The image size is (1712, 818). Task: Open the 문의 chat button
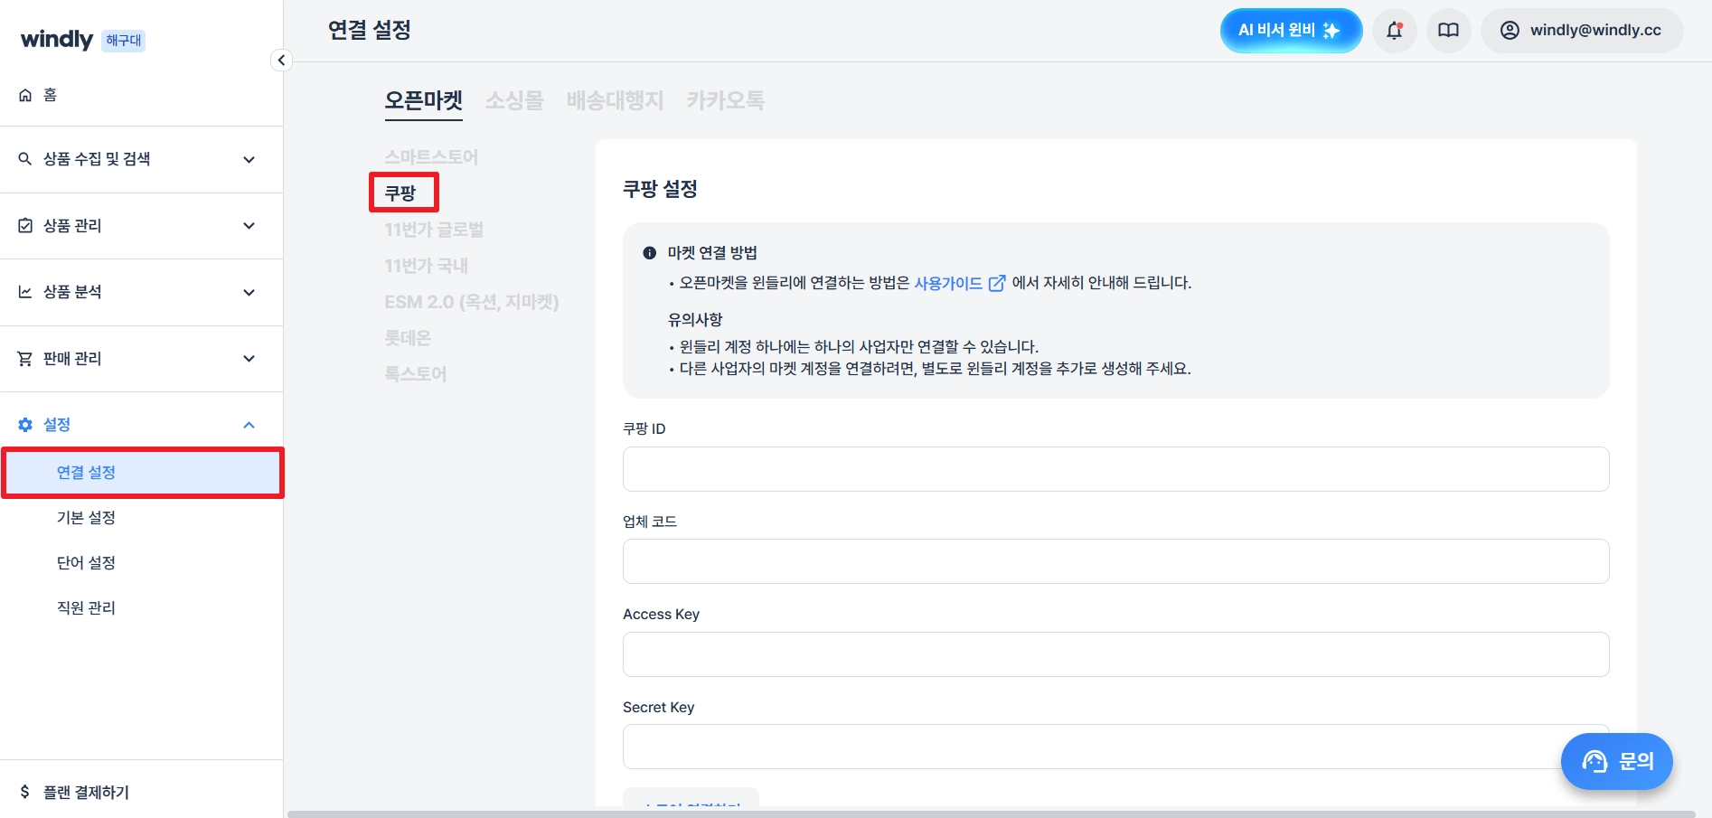coord(1617,762)
